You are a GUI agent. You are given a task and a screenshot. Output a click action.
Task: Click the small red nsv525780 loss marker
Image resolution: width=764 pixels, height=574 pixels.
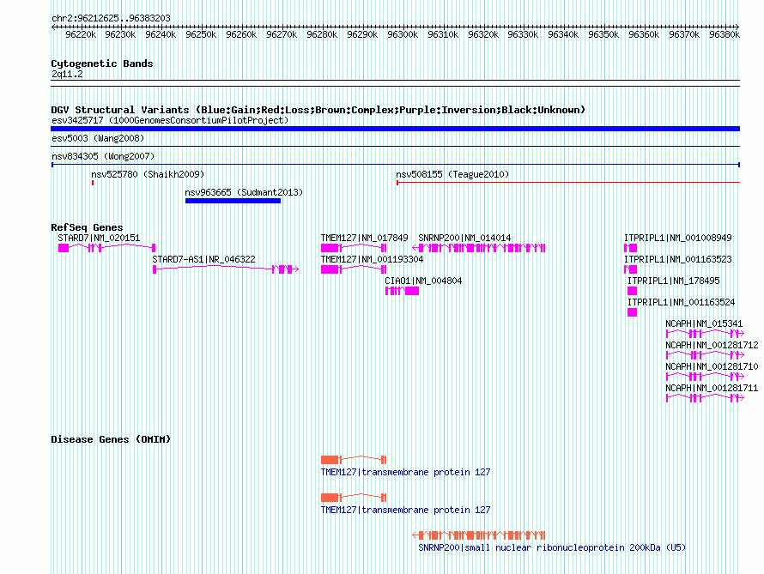click(x=93, y=183)
